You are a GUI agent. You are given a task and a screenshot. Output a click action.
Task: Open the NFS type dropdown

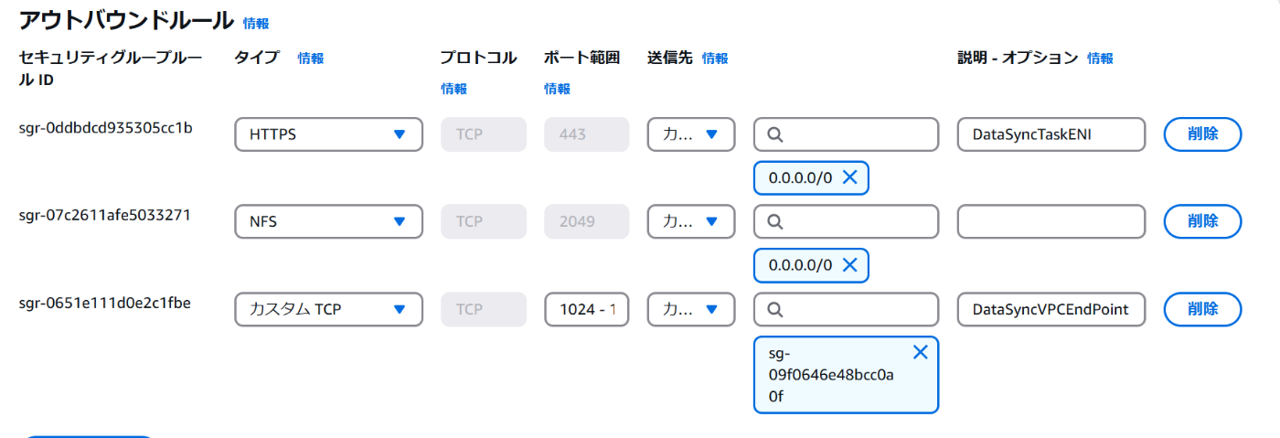(x=328, y=221)
